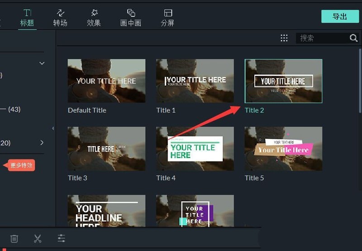Focus the 搜索 search field
The image size is (362, 251).
323,38
